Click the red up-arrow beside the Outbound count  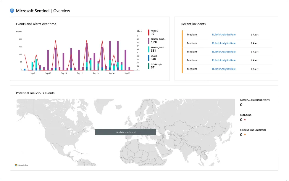[x=244, y=120]
